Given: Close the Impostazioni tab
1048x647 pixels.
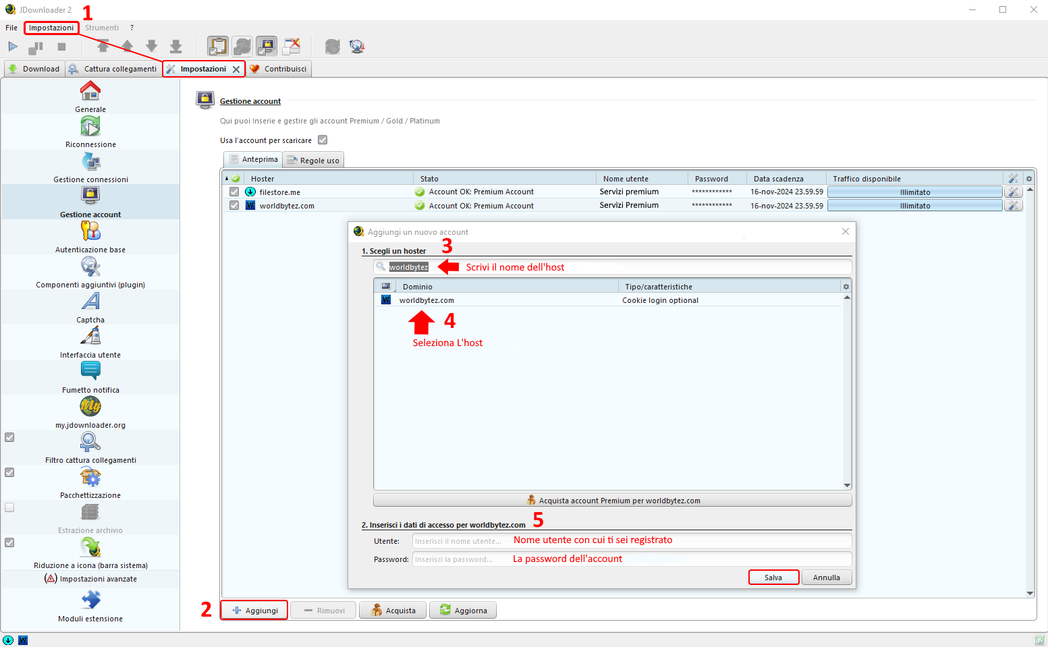Looking at the screenshot, I should coord(236,69).
